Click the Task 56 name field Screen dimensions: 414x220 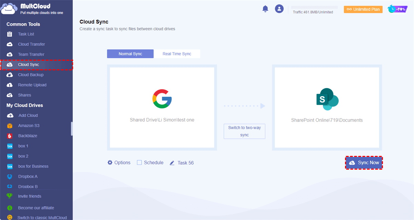[186, 163]
